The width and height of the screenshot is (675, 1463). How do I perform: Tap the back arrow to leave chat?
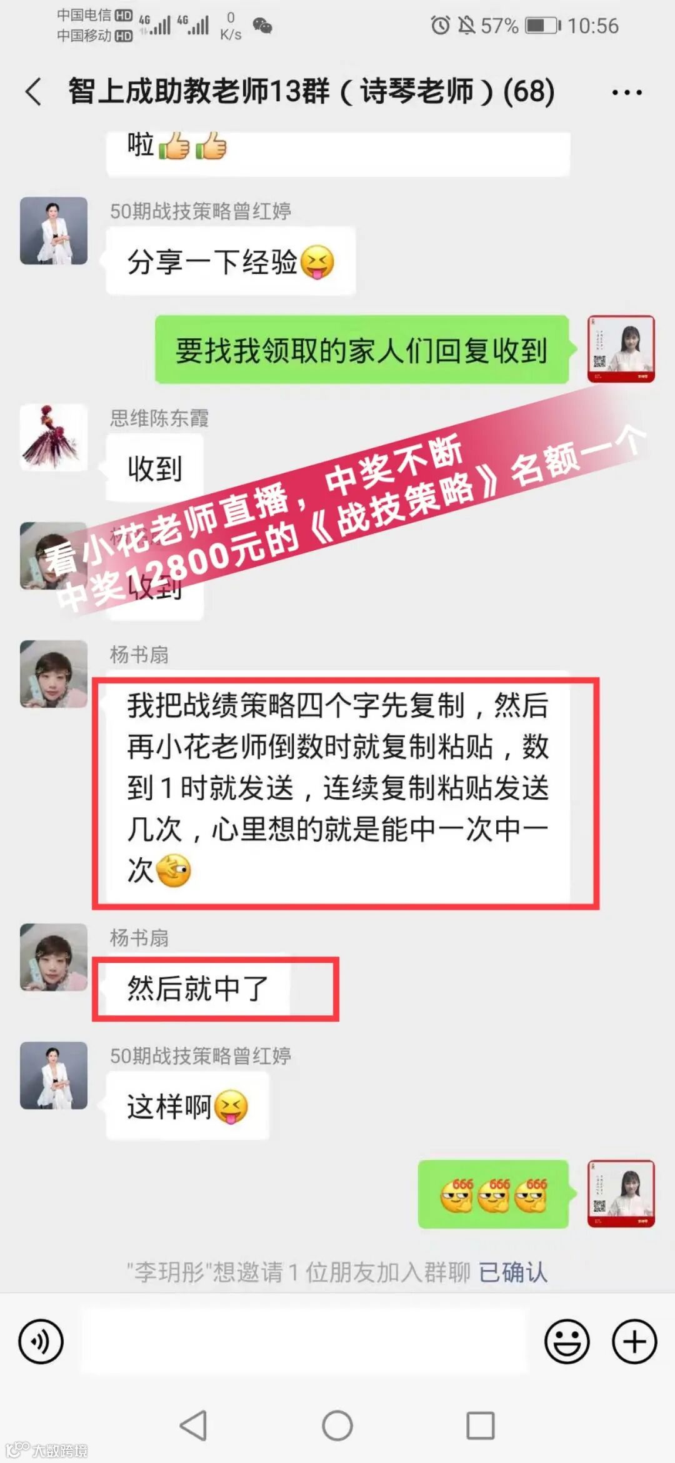click(34, 92)
